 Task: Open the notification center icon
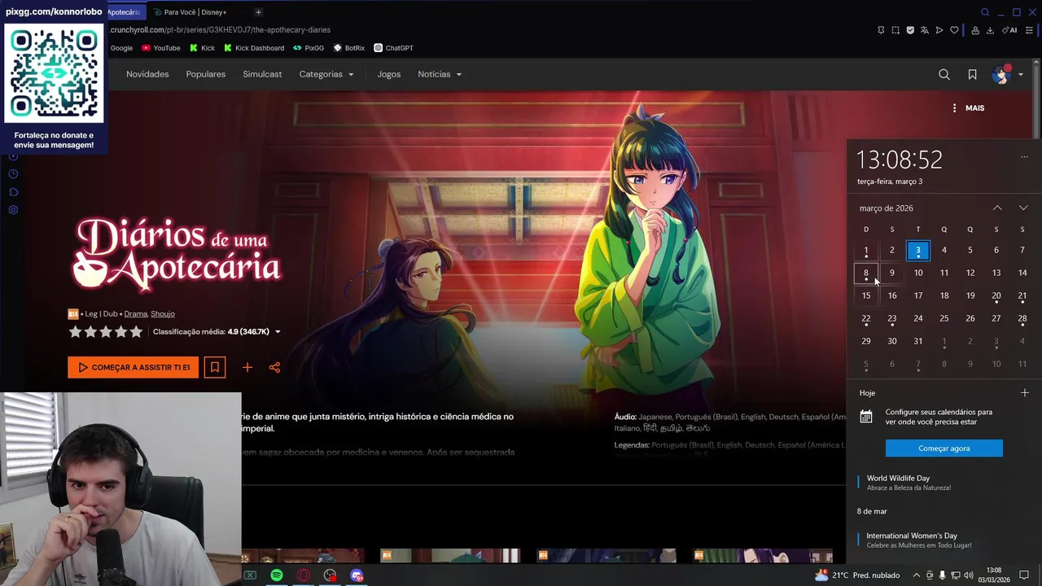[1024, 575]
